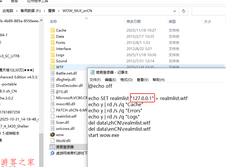Click the Explorer search input field
226x167 pixels.
[x=209, y=11]
